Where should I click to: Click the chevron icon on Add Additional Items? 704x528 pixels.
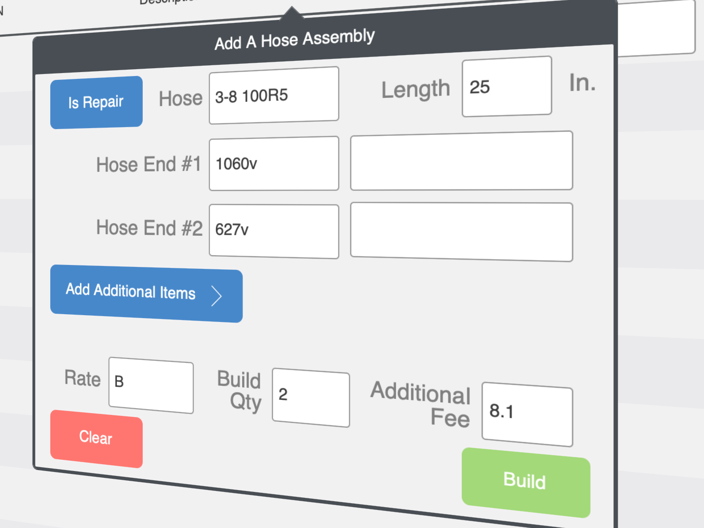click(216, 296)
